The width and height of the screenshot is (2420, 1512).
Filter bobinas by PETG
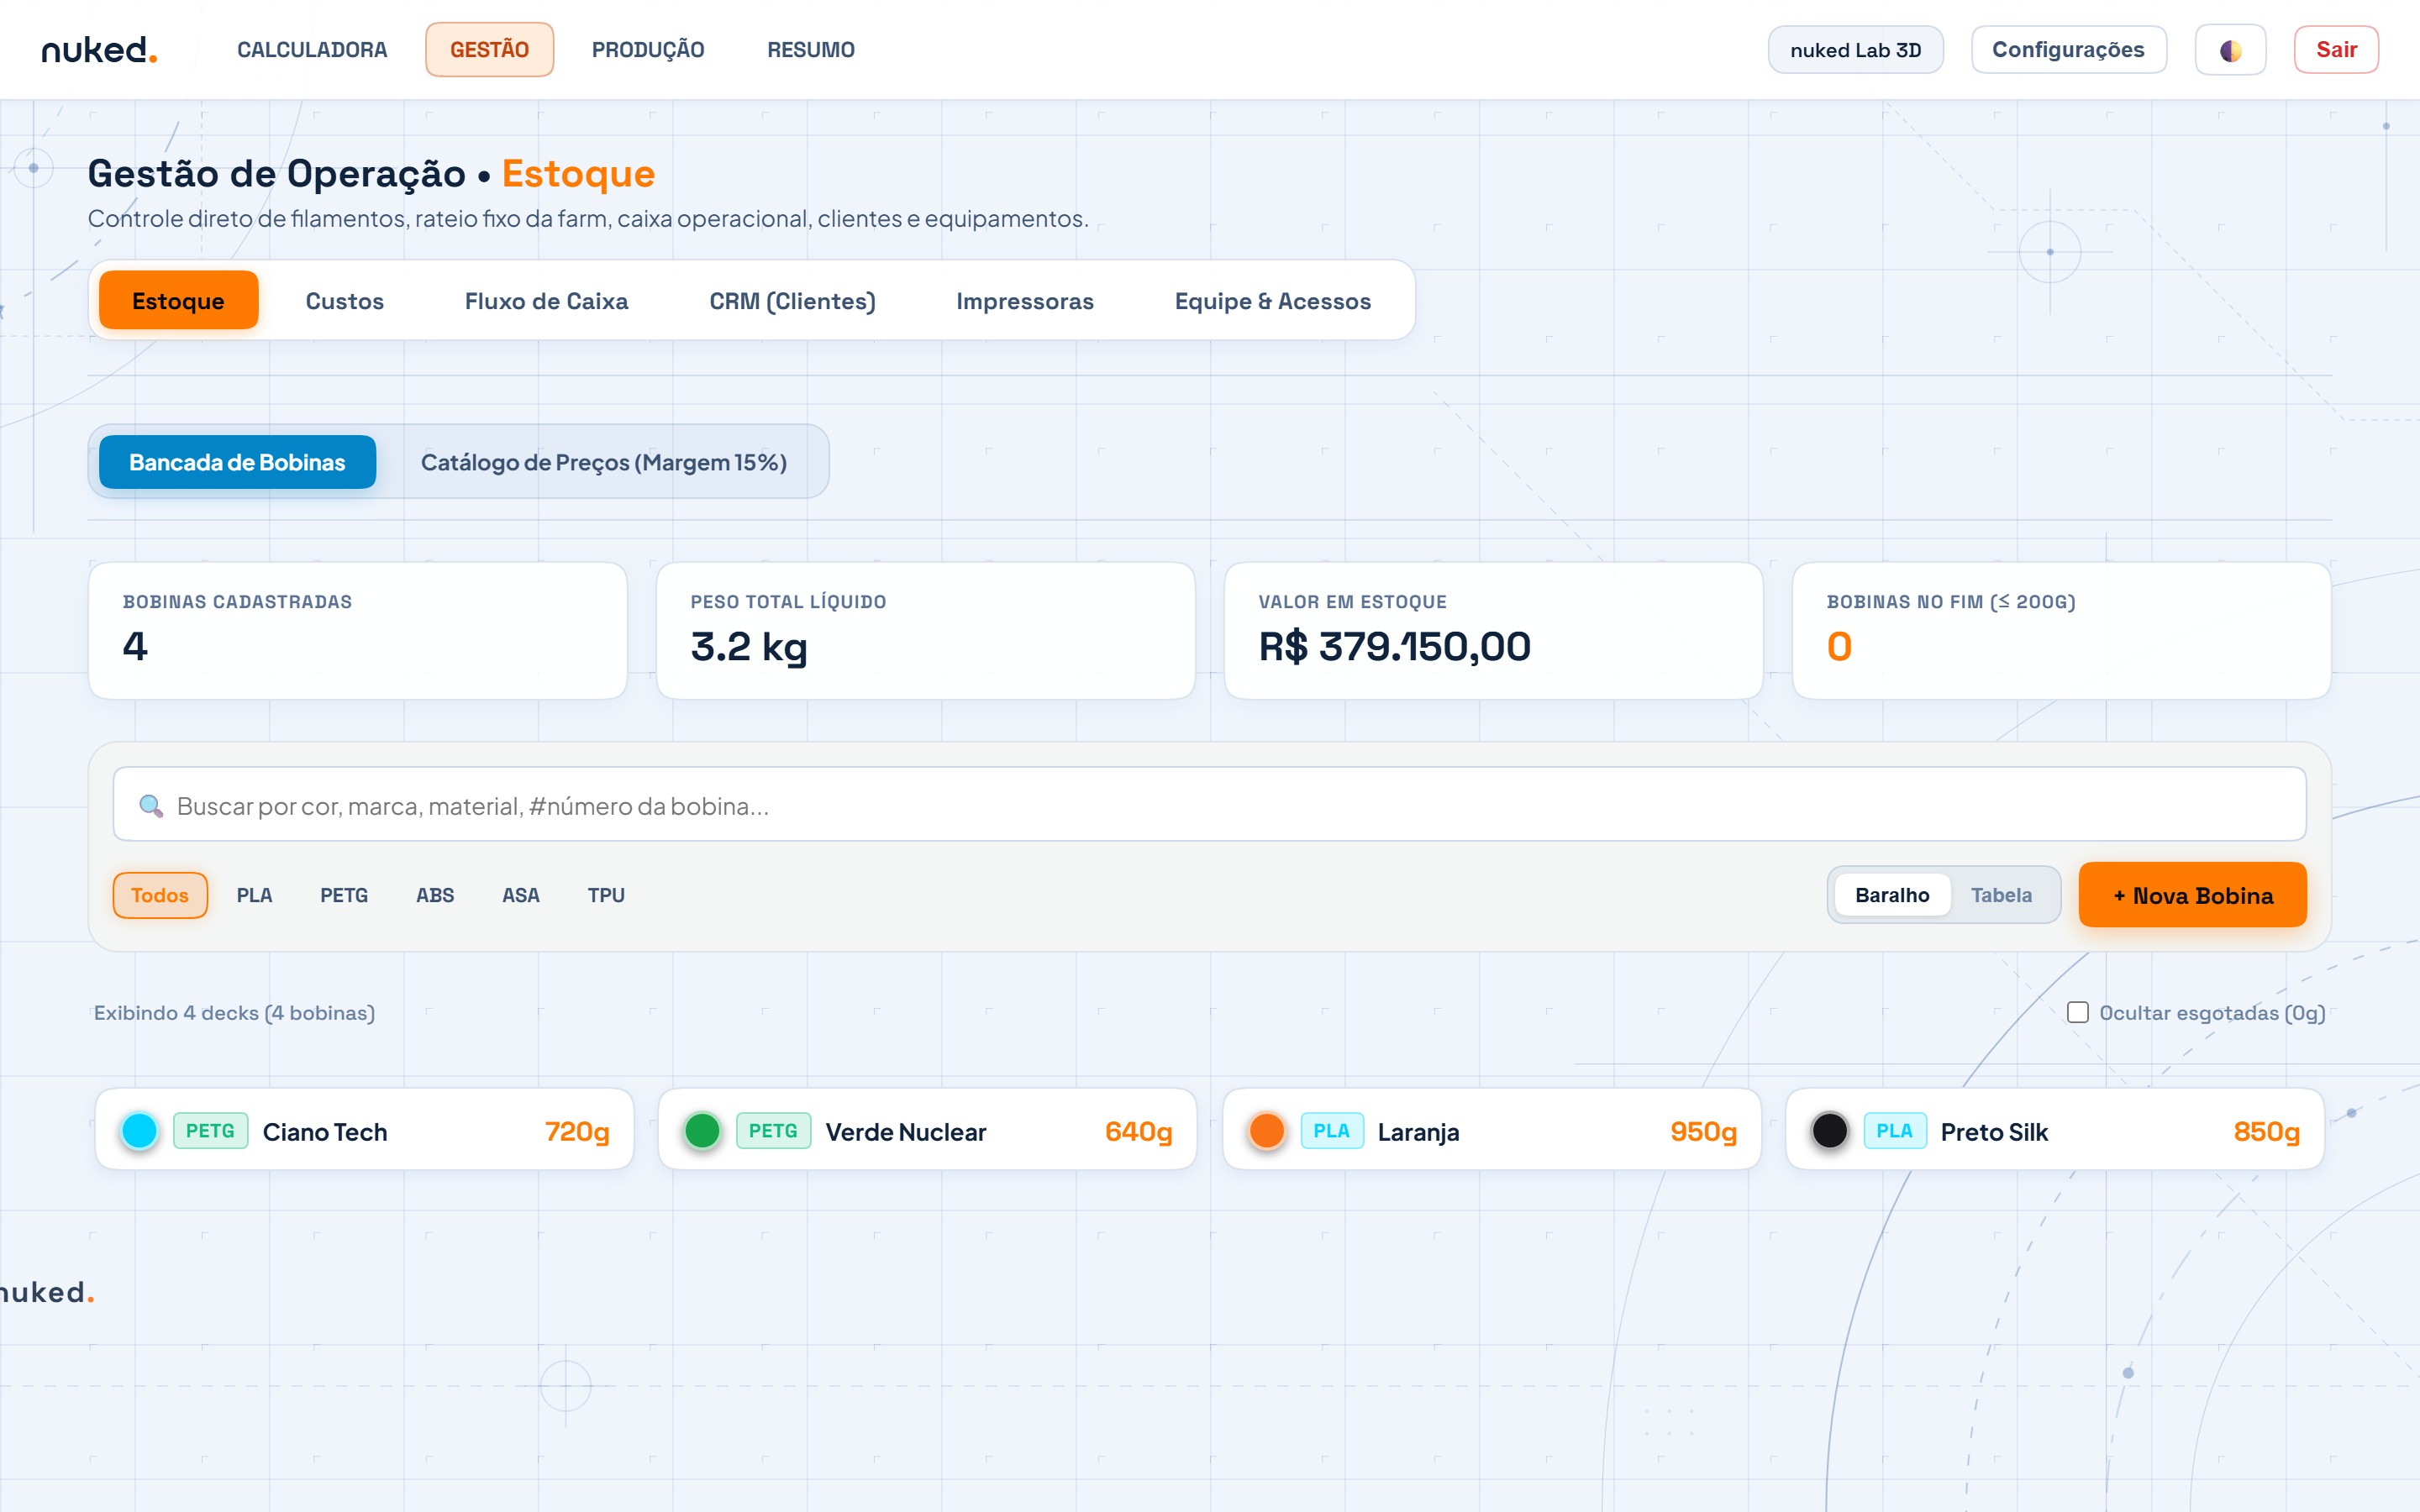pos(344,895)
